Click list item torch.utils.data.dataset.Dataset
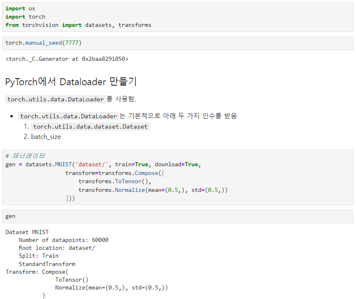This screenshot has width=356, height=299. (x=90, y=127)
